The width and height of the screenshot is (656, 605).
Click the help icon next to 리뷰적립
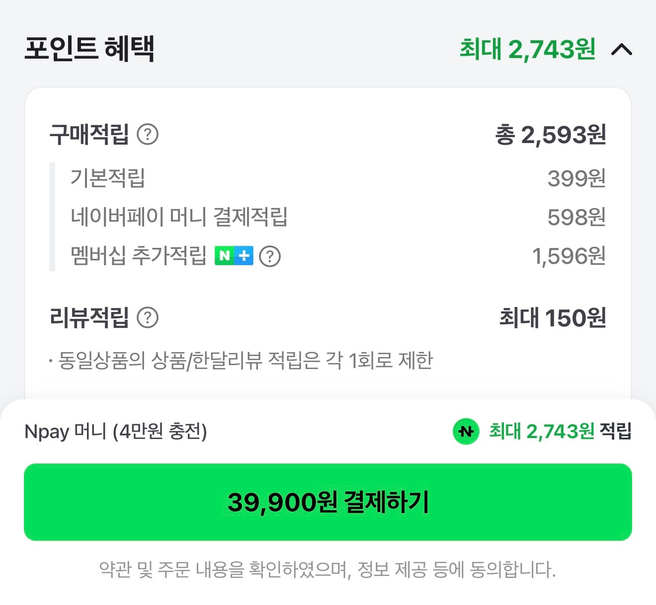[x=149, y=317]
